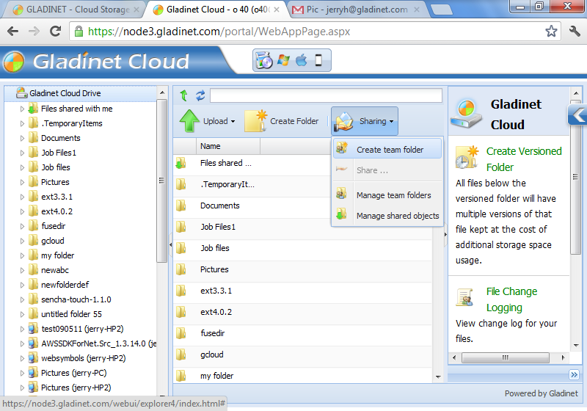Click the Apple logo client icon
The image size is (587, 411).
coord(302,60)
